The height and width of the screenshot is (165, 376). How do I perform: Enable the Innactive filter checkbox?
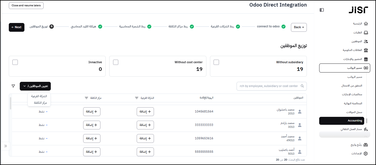click(x=15, y=62)
